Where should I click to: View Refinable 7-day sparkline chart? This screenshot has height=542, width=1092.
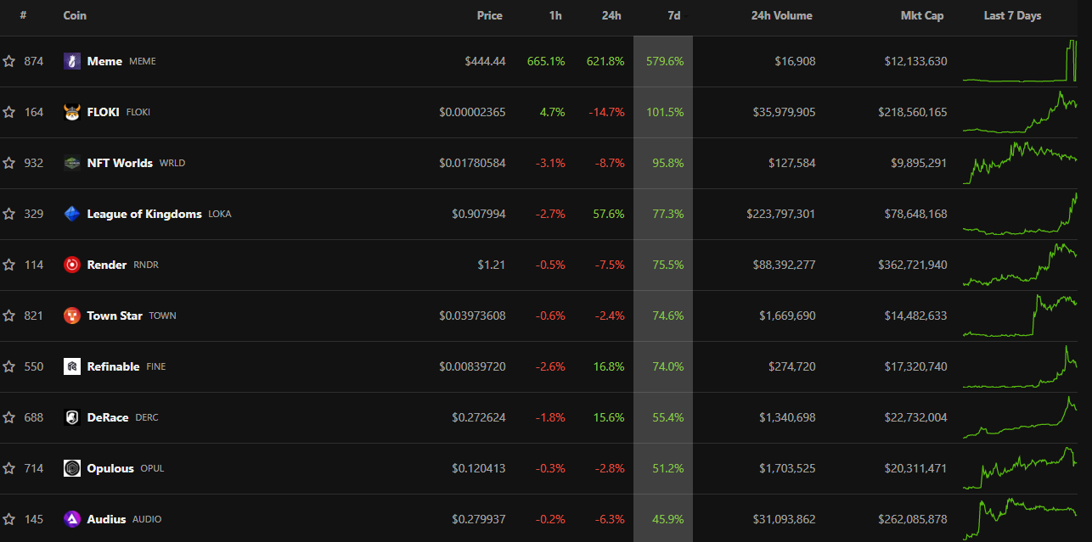[1020, 366]
